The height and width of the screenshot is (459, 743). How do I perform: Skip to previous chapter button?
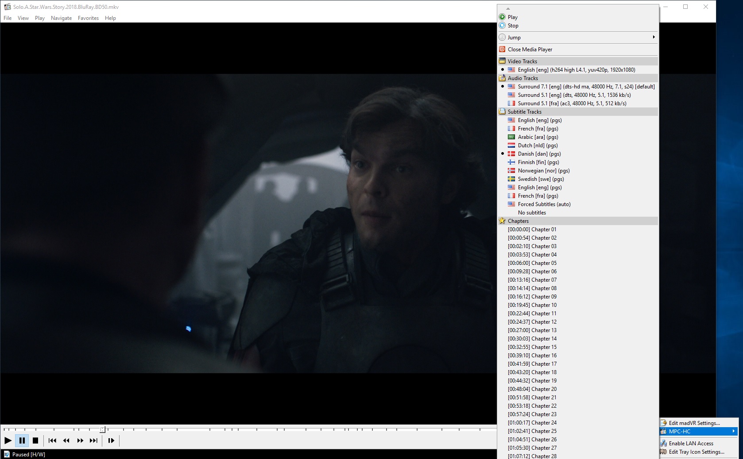52,440
